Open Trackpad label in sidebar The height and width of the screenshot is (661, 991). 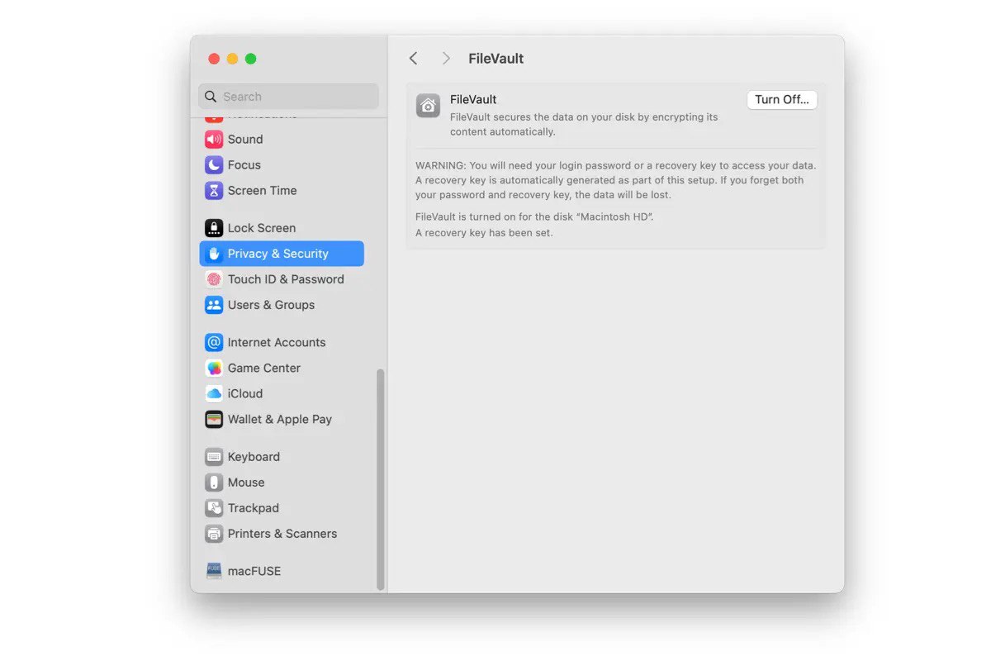[x=254, y=508]
